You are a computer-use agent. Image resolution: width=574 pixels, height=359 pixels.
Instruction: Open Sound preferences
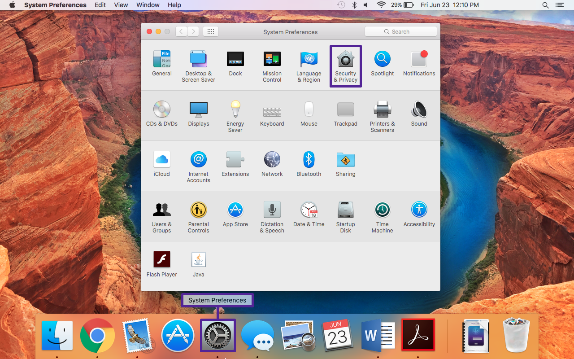click(419, 114)
